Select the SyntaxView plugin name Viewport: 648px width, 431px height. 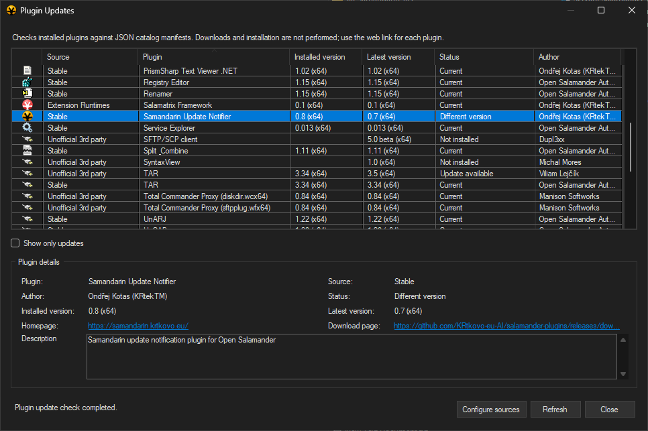coord(162,162)
